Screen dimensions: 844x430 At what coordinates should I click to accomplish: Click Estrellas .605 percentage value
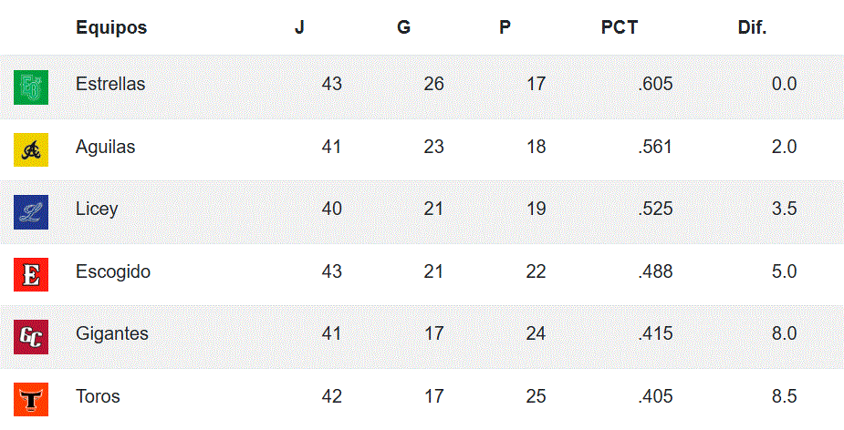pos(656,84)
